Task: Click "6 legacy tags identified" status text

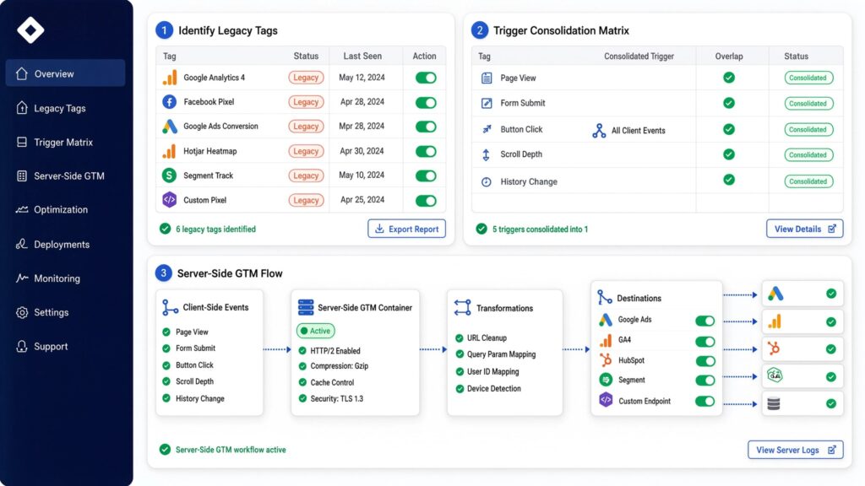Action: point(215,229)
